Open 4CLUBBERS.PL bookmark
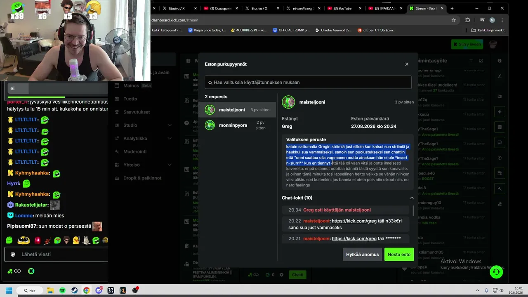The height and width of the screenshot is (297, 528). pyautogui.click(x=249, y=30)
